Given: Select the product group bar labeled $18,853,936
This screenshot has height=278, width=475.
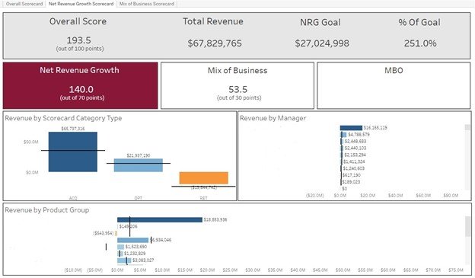Looking at the screenshot, I should tap(160, 219).
